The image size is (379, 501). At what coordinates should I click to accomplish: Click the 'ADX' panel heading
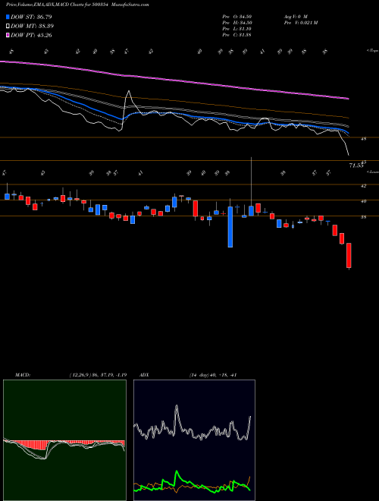coord(145,375)
